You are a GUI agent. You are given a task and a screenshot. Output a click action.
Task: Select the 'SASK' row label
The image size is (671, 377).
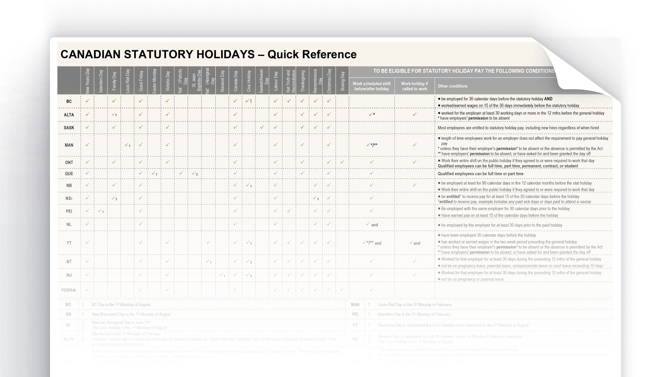[69, 128]
